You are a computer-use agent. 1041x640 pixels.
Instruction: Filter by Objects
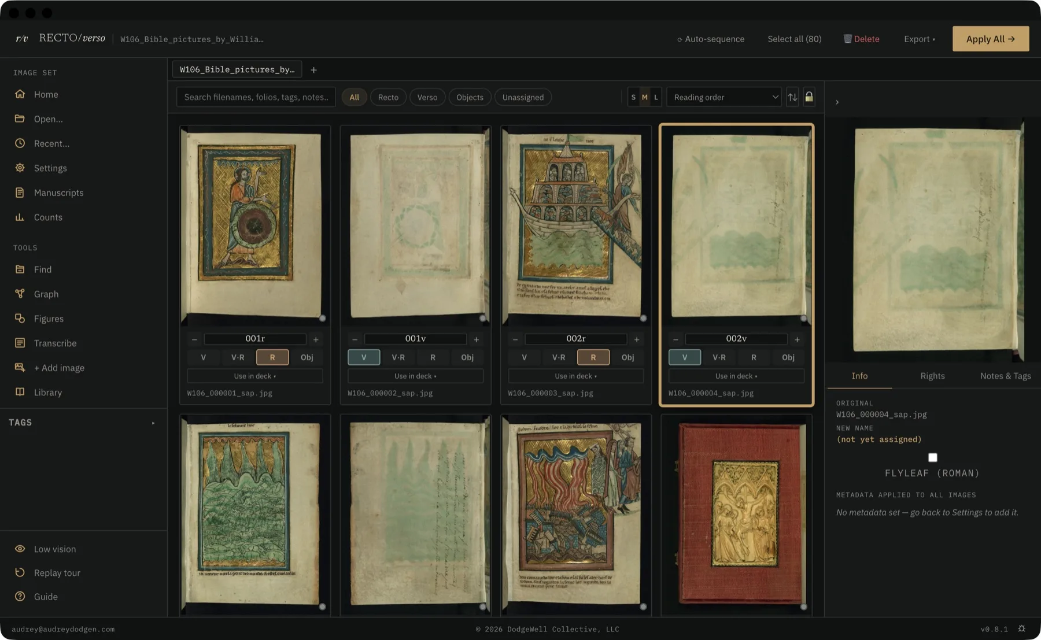(x=470, y=97)
